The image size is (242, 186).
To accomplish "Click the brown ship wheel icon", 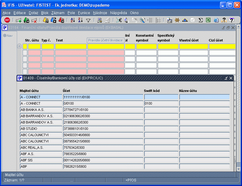I will (177, 20).
